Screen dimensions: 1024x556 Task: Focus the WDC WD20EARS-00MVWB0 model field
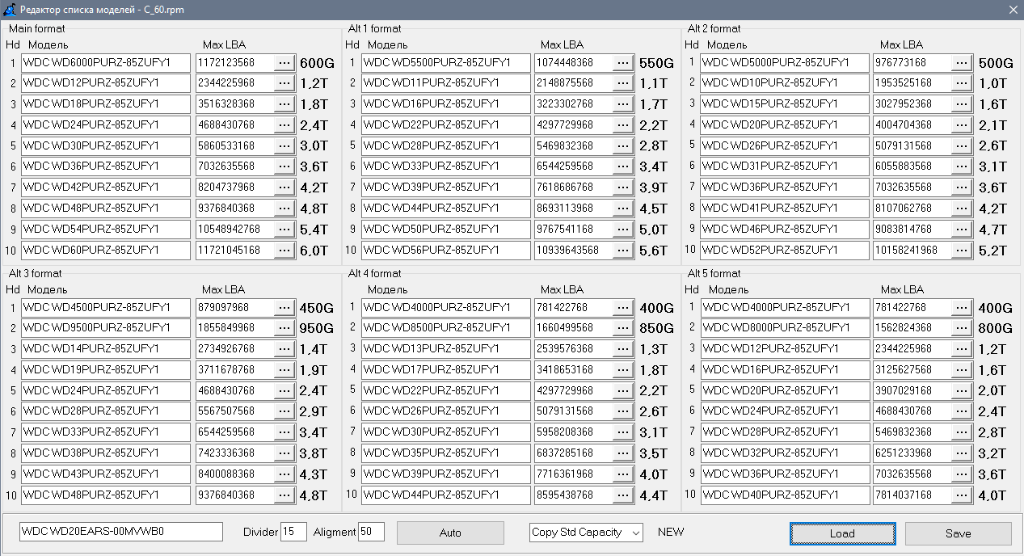point(121,532)
